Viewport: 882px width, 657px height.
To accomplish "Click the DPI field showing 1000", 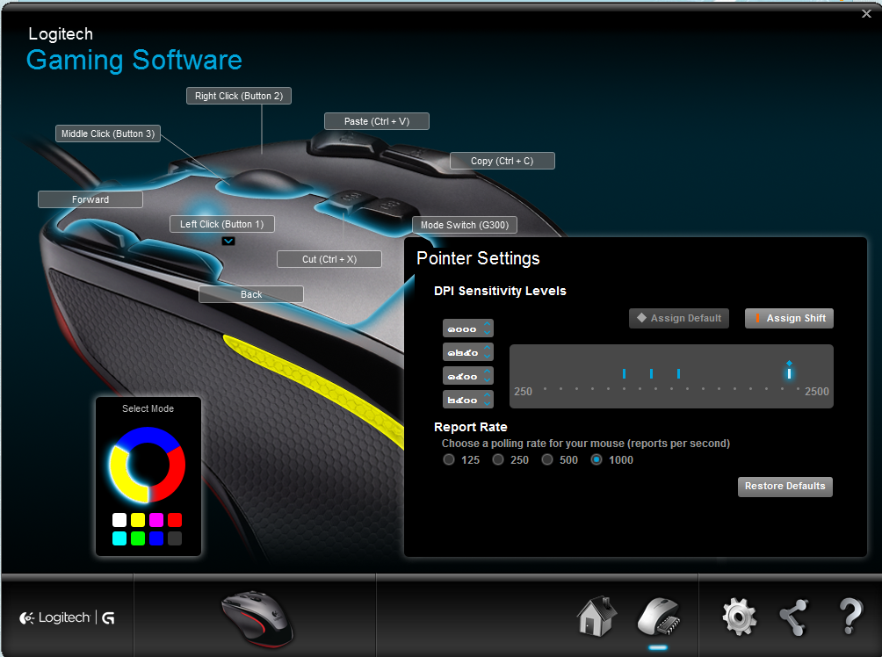I will [462, 329].
